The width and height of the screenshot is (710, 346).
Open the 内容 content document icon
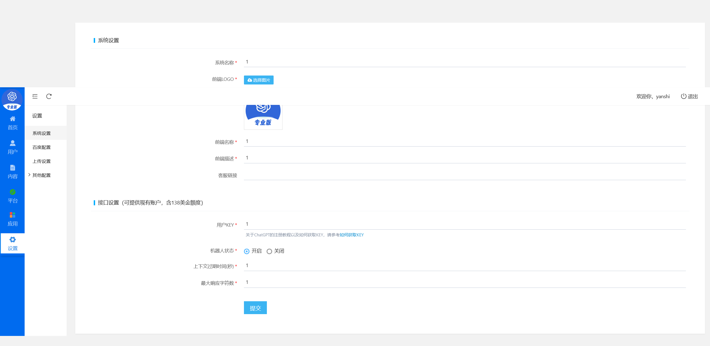click(x=13, y=168)
